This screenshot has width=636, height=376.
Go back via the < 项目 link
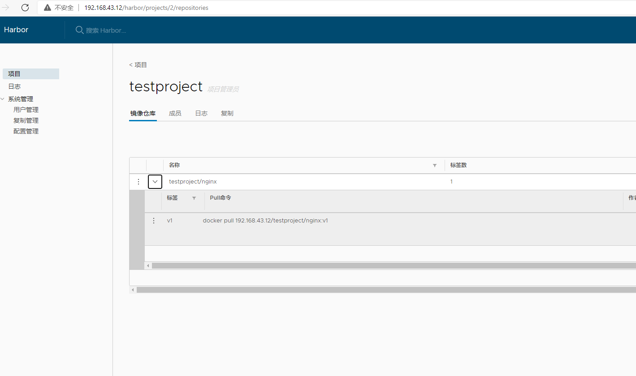pos(138,65)
